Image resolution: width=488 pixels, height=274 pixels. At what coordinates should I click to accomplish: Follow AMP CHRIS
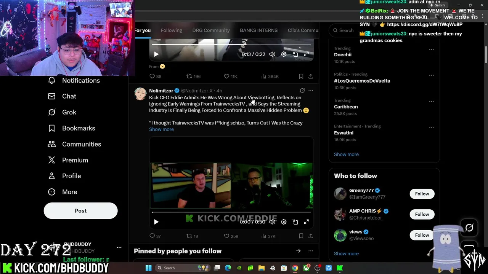(422, 214)
